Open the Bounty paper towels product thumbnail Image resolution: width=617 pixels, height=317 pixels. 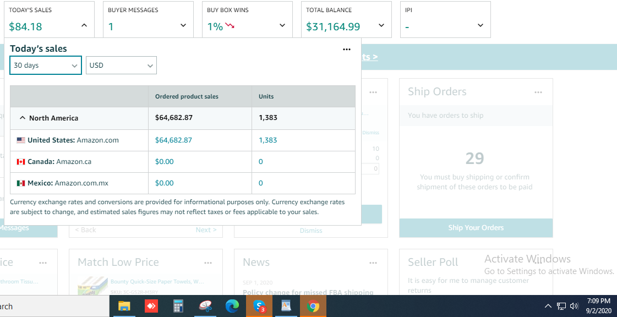click(93, 286)
